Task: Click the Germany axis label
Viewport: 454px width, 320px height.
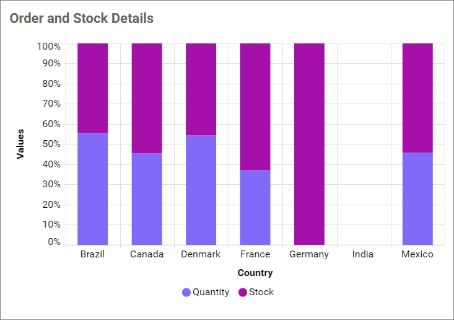Action: coord(309,254)
